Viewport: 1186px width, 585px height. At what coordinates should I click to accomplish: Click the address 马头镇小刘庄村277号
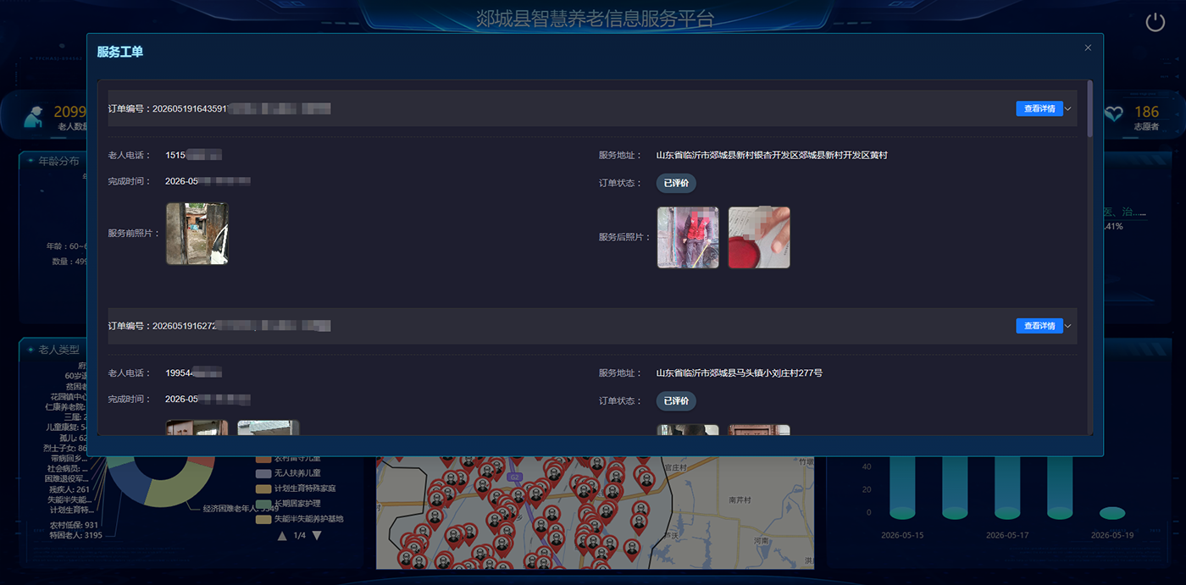[x=740, y=373]
